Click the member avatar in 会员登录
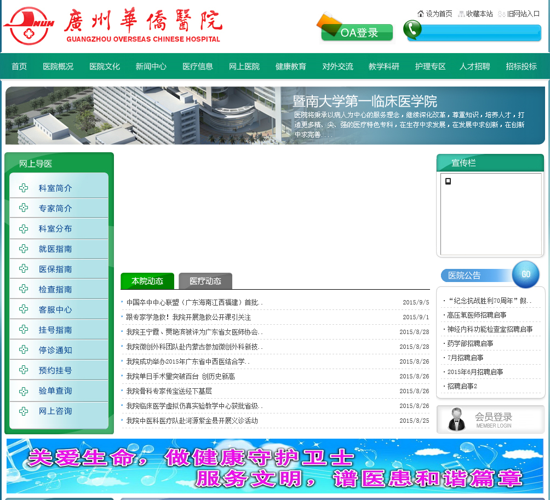Screen dimensions: 550x500 click(x=456, y=419)
